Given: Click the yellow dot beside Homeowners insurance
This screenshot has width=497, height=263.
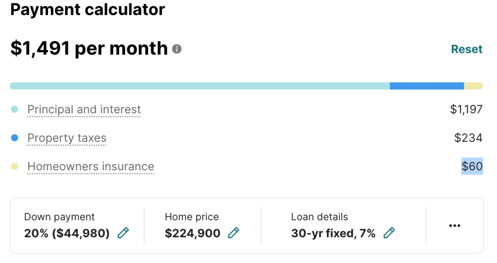Looking at the screenshot, I should click(x=15, y=167).
